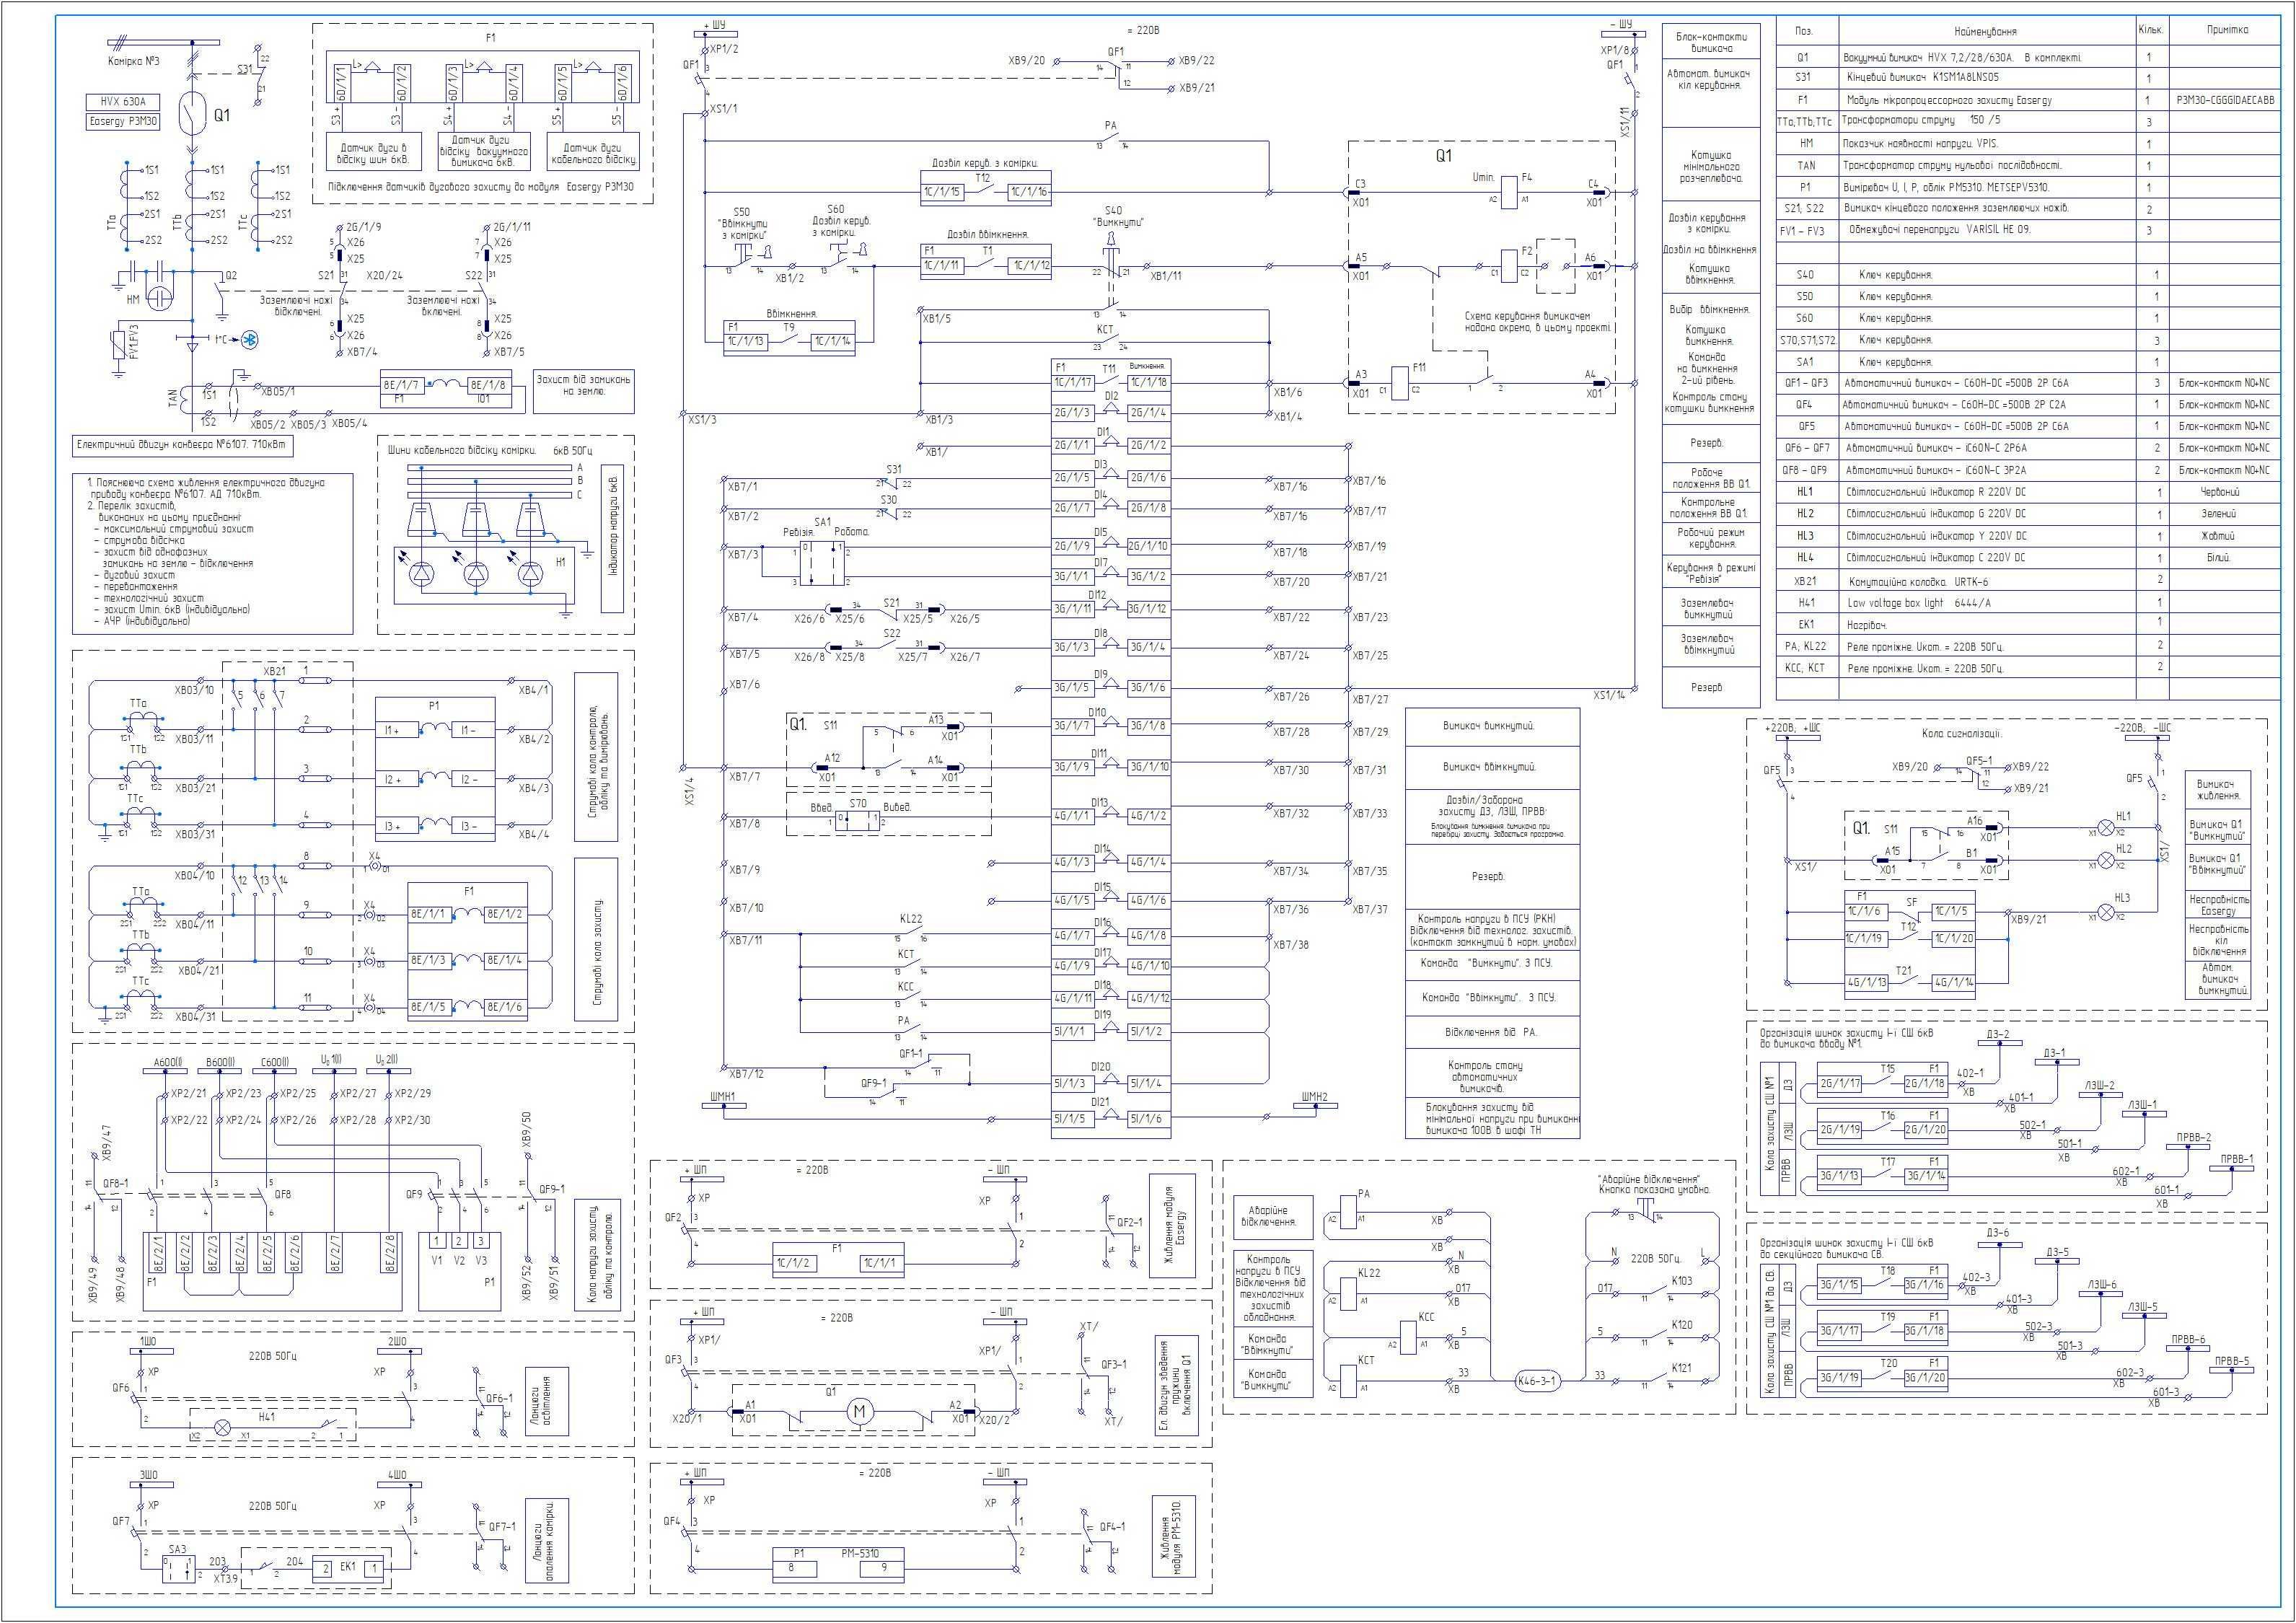Select 'Підключення датчиків дугового захисту' caption

click(480, 186)
